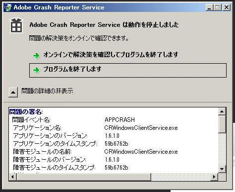Click the application gift-box icon
Screen dimensions: 235x192
point(16,26)
